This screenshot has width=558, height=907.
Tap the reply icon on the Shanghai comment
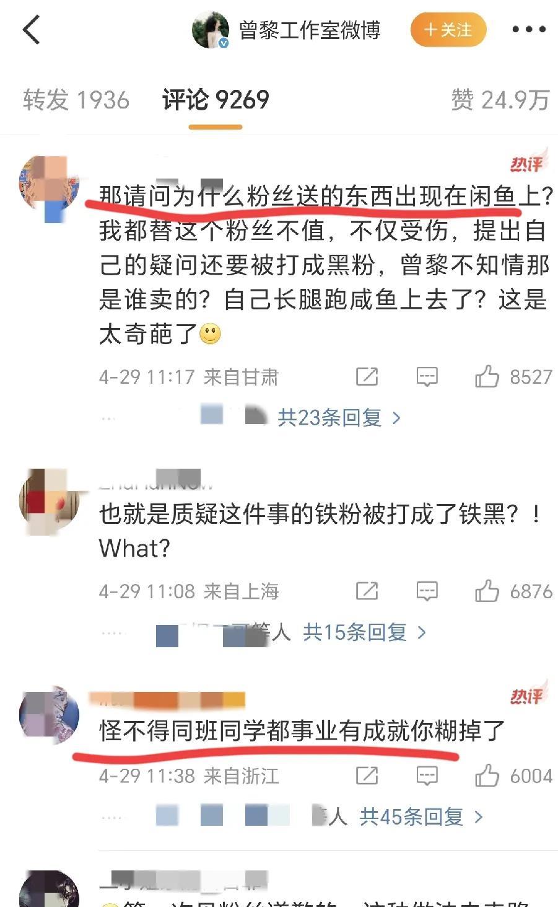coord(427,591)
